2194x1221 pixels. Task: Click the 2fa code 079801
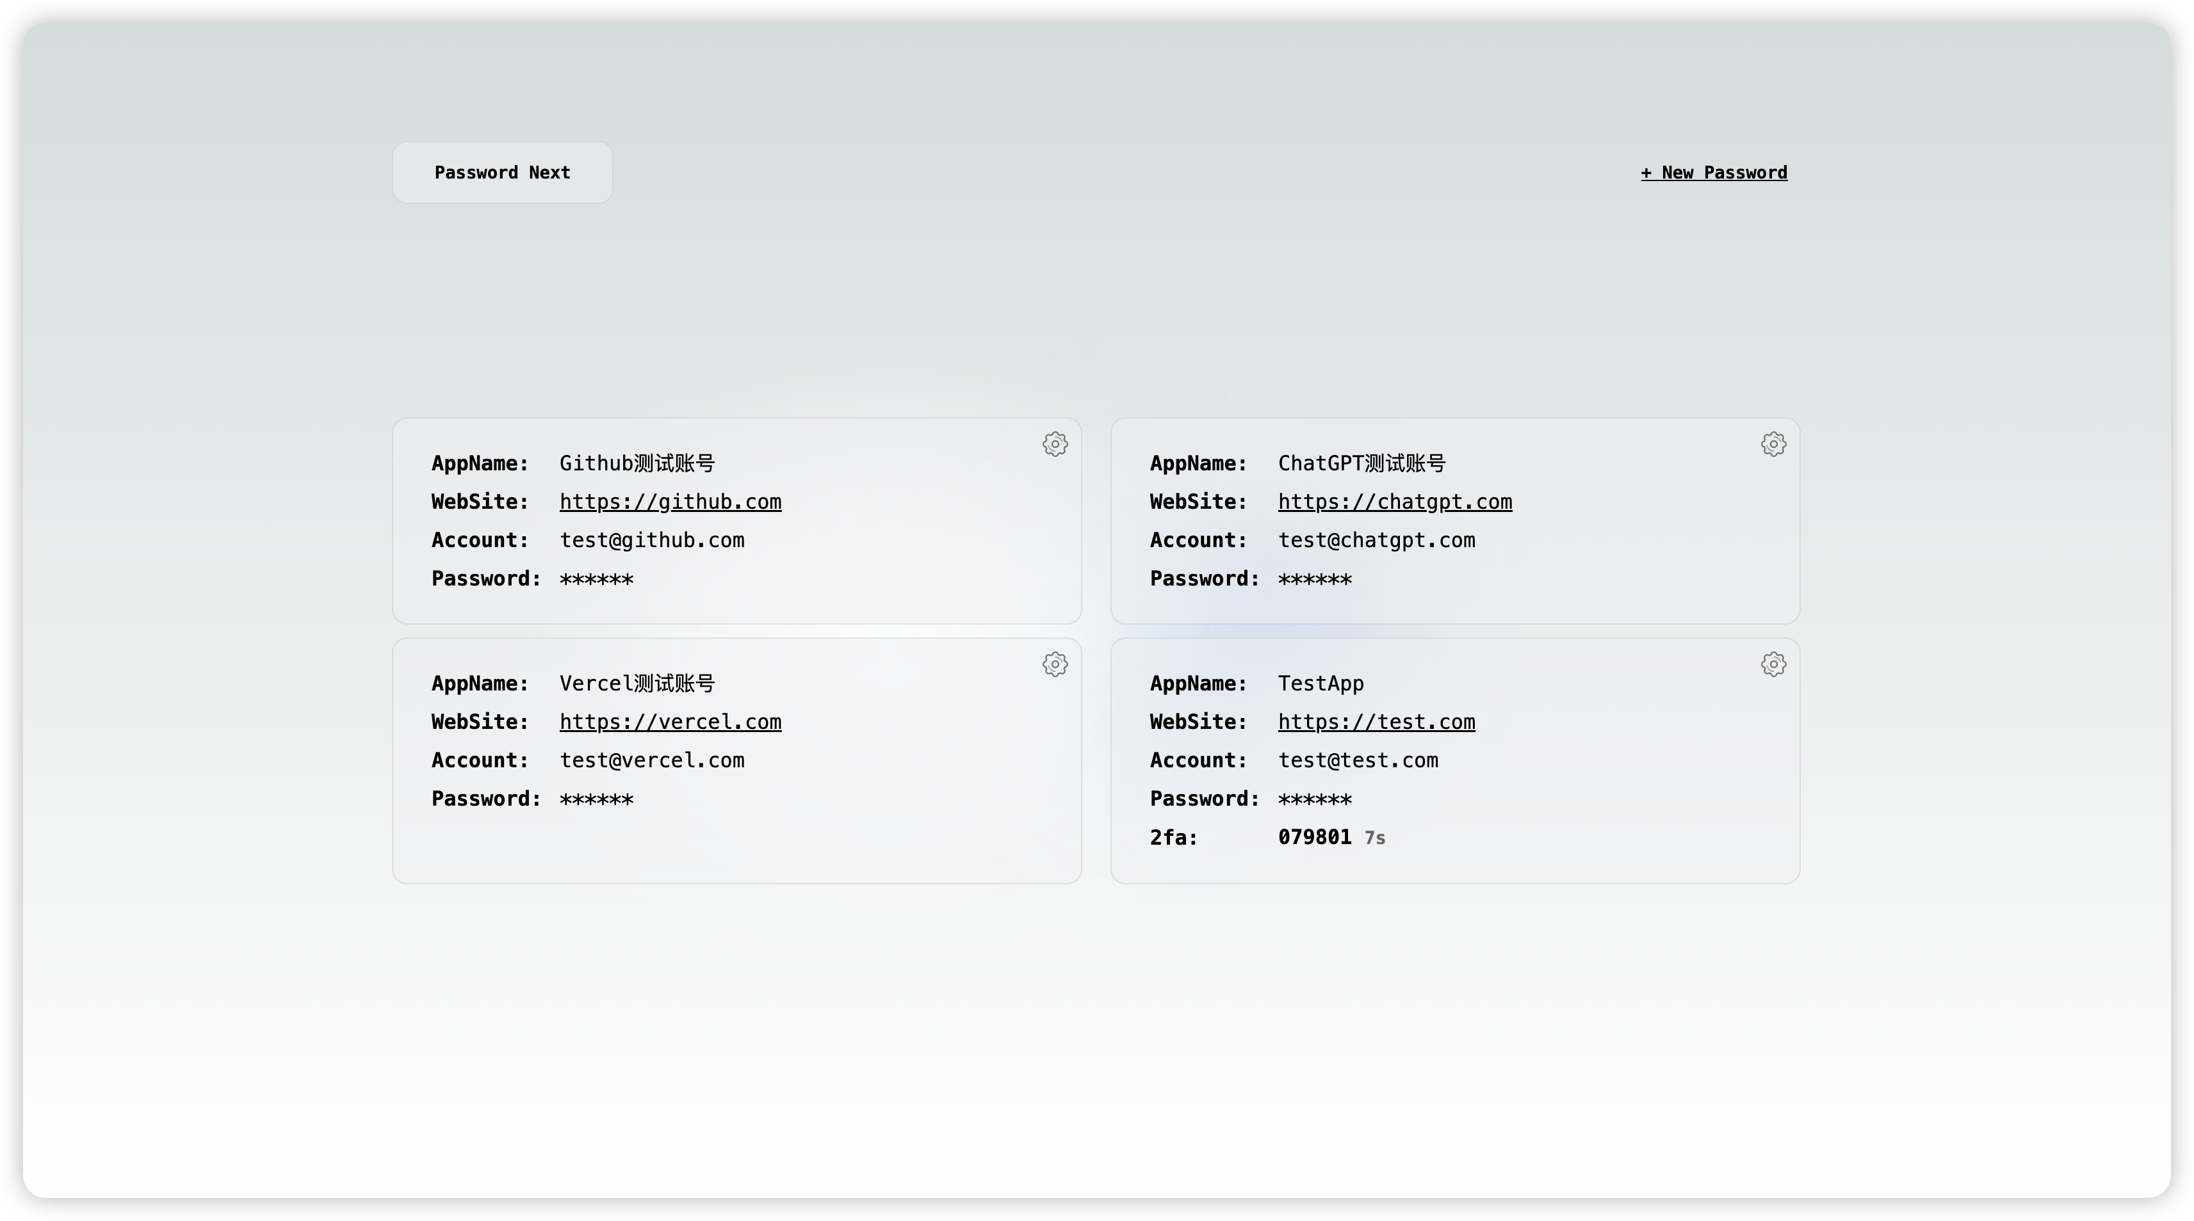click(1314, 837)
